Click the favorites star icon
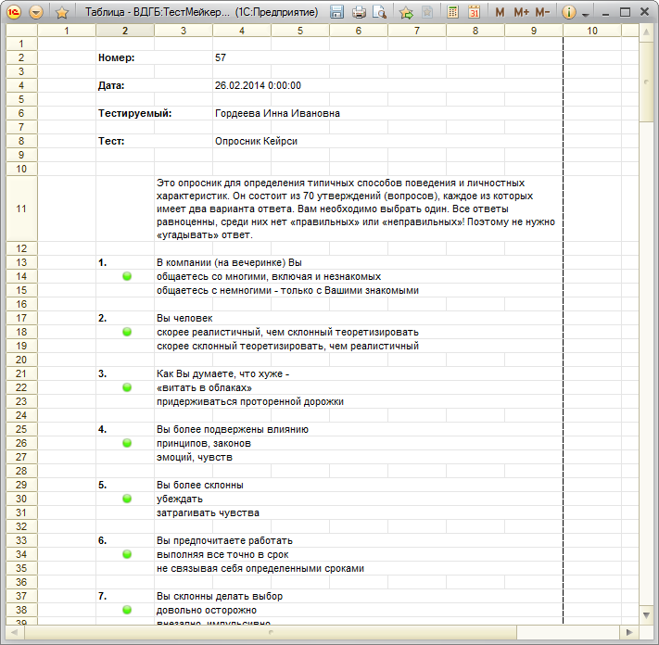The image size is (659, 645). tap(62, 13)
